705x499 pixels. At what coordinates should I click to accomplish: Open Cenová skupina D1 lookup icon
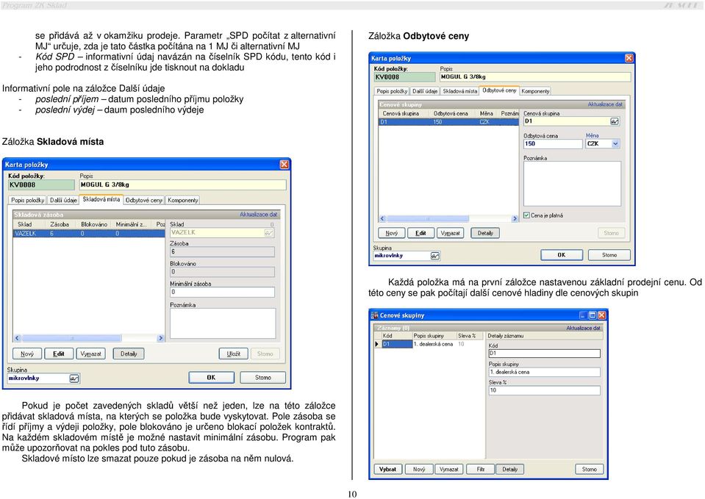tap(615, 121)
